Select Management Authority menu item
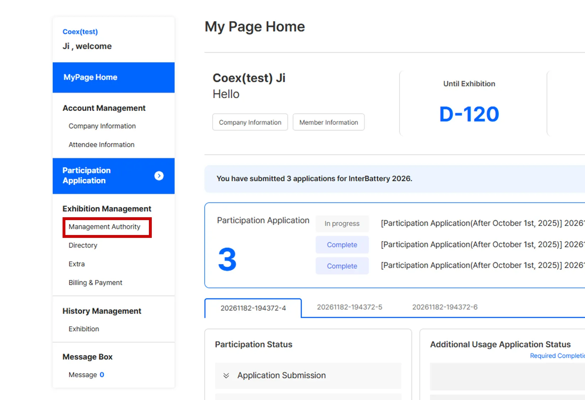Viewport: 585px width, 400px height. point(104,227)
